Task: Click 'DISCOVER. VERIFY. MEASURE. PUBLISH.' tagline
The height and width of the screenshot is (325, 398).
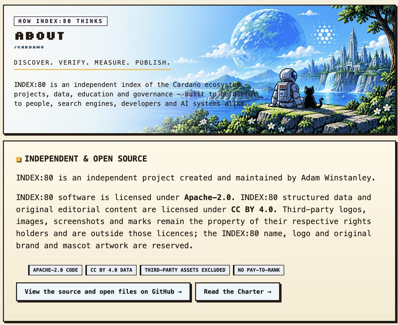Action: click(92, 62)
